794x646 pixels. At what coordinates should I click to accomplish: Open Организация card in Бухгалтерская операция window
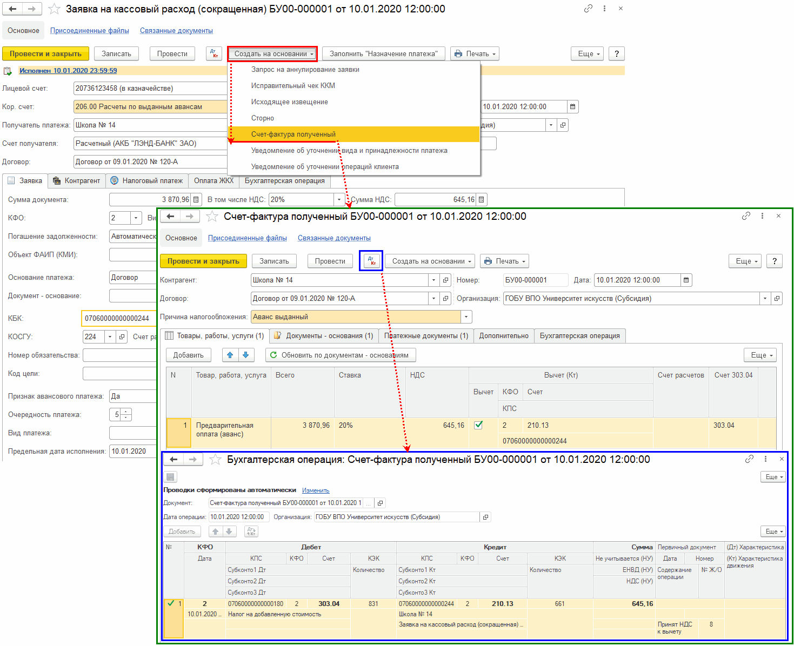(x=485, y=517)
